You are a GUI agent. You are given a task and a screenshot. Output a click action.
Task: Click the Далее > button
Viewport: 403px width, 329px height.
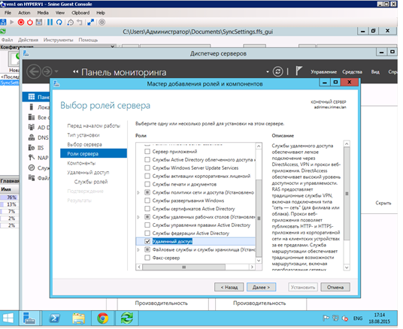(x=261, y=287)
